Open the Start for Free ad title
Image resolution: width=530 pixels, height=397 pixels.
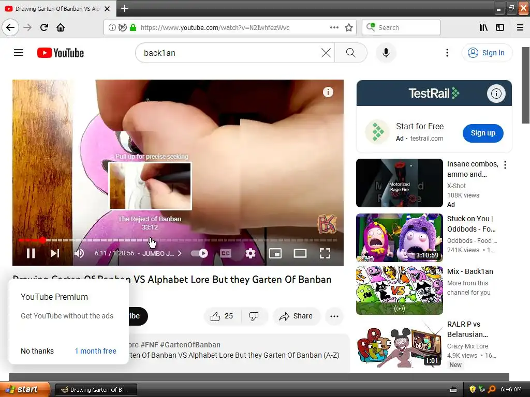[419, 126]
